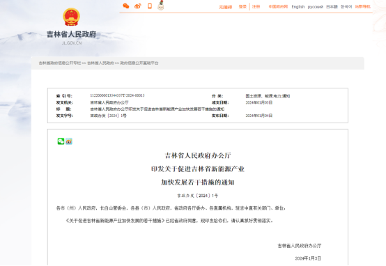
Task: Open 中国政府网 link
Action: [x=278, y=7]
